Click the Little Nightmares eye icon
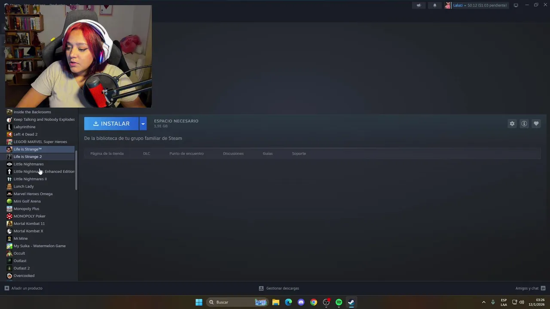 pos(9,164)
